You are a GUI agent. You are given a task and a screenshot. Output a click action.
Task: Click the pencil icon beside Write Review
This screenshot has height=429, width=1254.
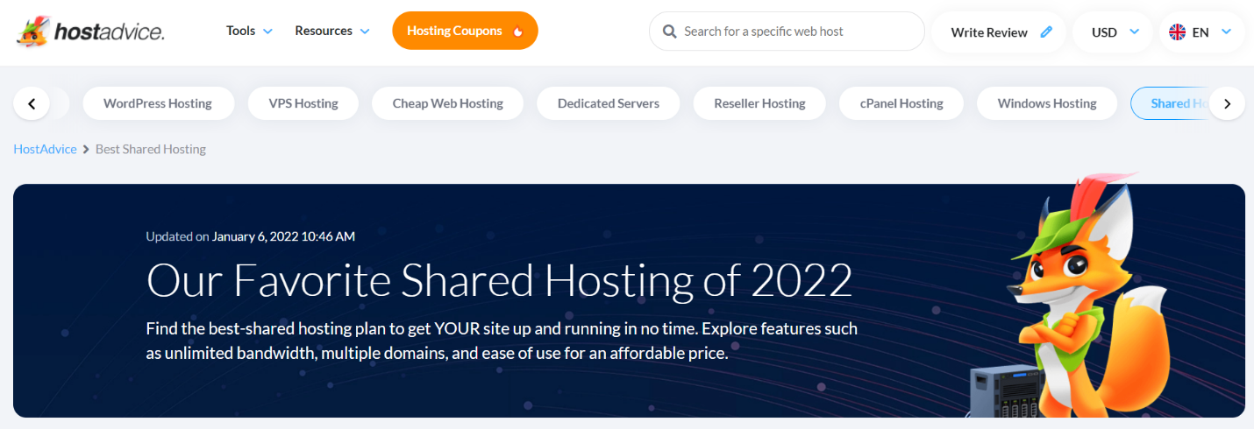coord(1045,32)
